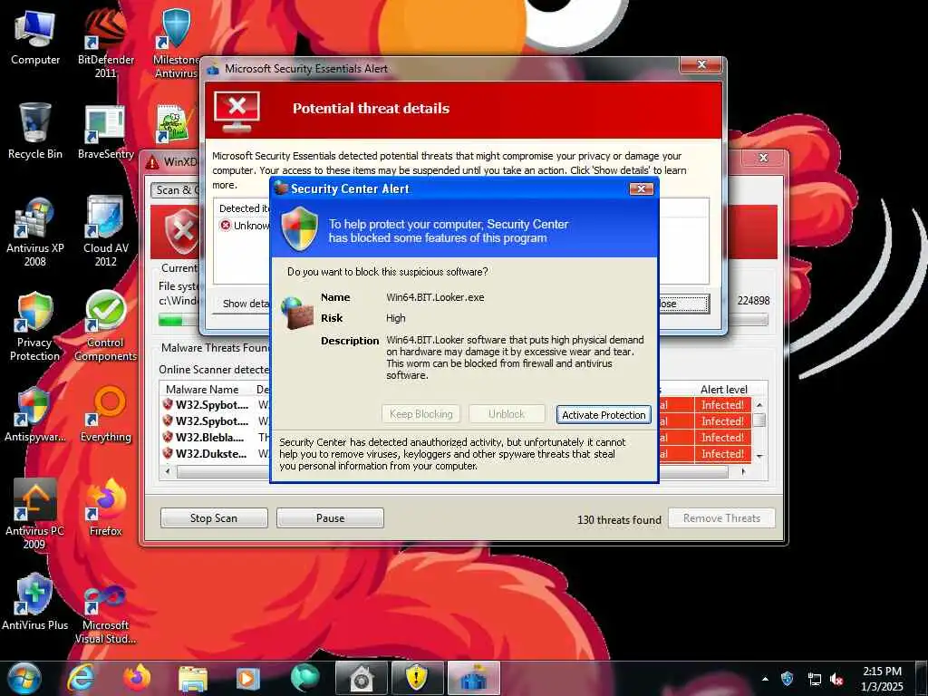This screenshot has width=928, height=696.
Task: Open Firefox from the taskbar
Action: (x=136, y=678)
